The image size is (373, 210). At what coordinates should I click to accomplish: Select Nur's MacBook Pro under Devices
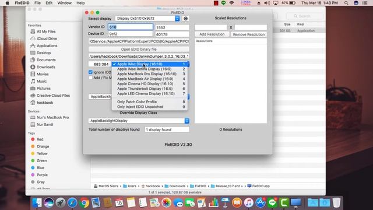coord(53,117)
